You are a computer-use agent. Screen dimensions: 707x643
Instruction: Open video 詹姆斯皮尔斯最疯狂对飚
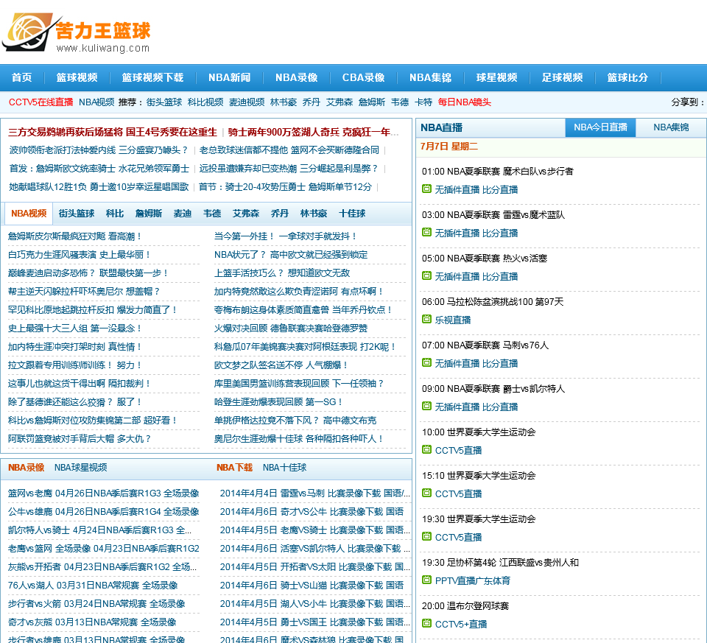click(x=75, y=236)
